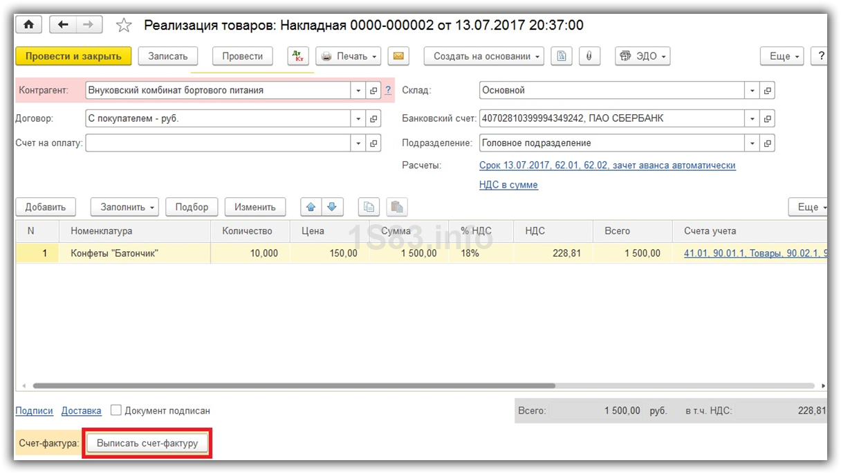
Task: Click the Home icon button
Action: point(28,25)
